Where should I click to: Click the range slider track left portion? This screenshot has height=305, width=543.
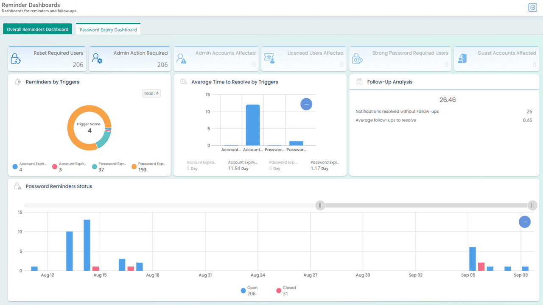click(170, 205)
